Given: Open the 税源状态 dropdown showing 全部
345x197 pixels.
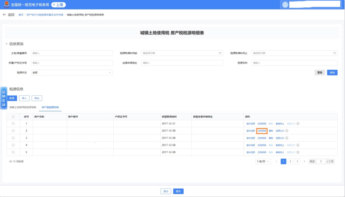Looking at the screenshot, I should 72,72.
